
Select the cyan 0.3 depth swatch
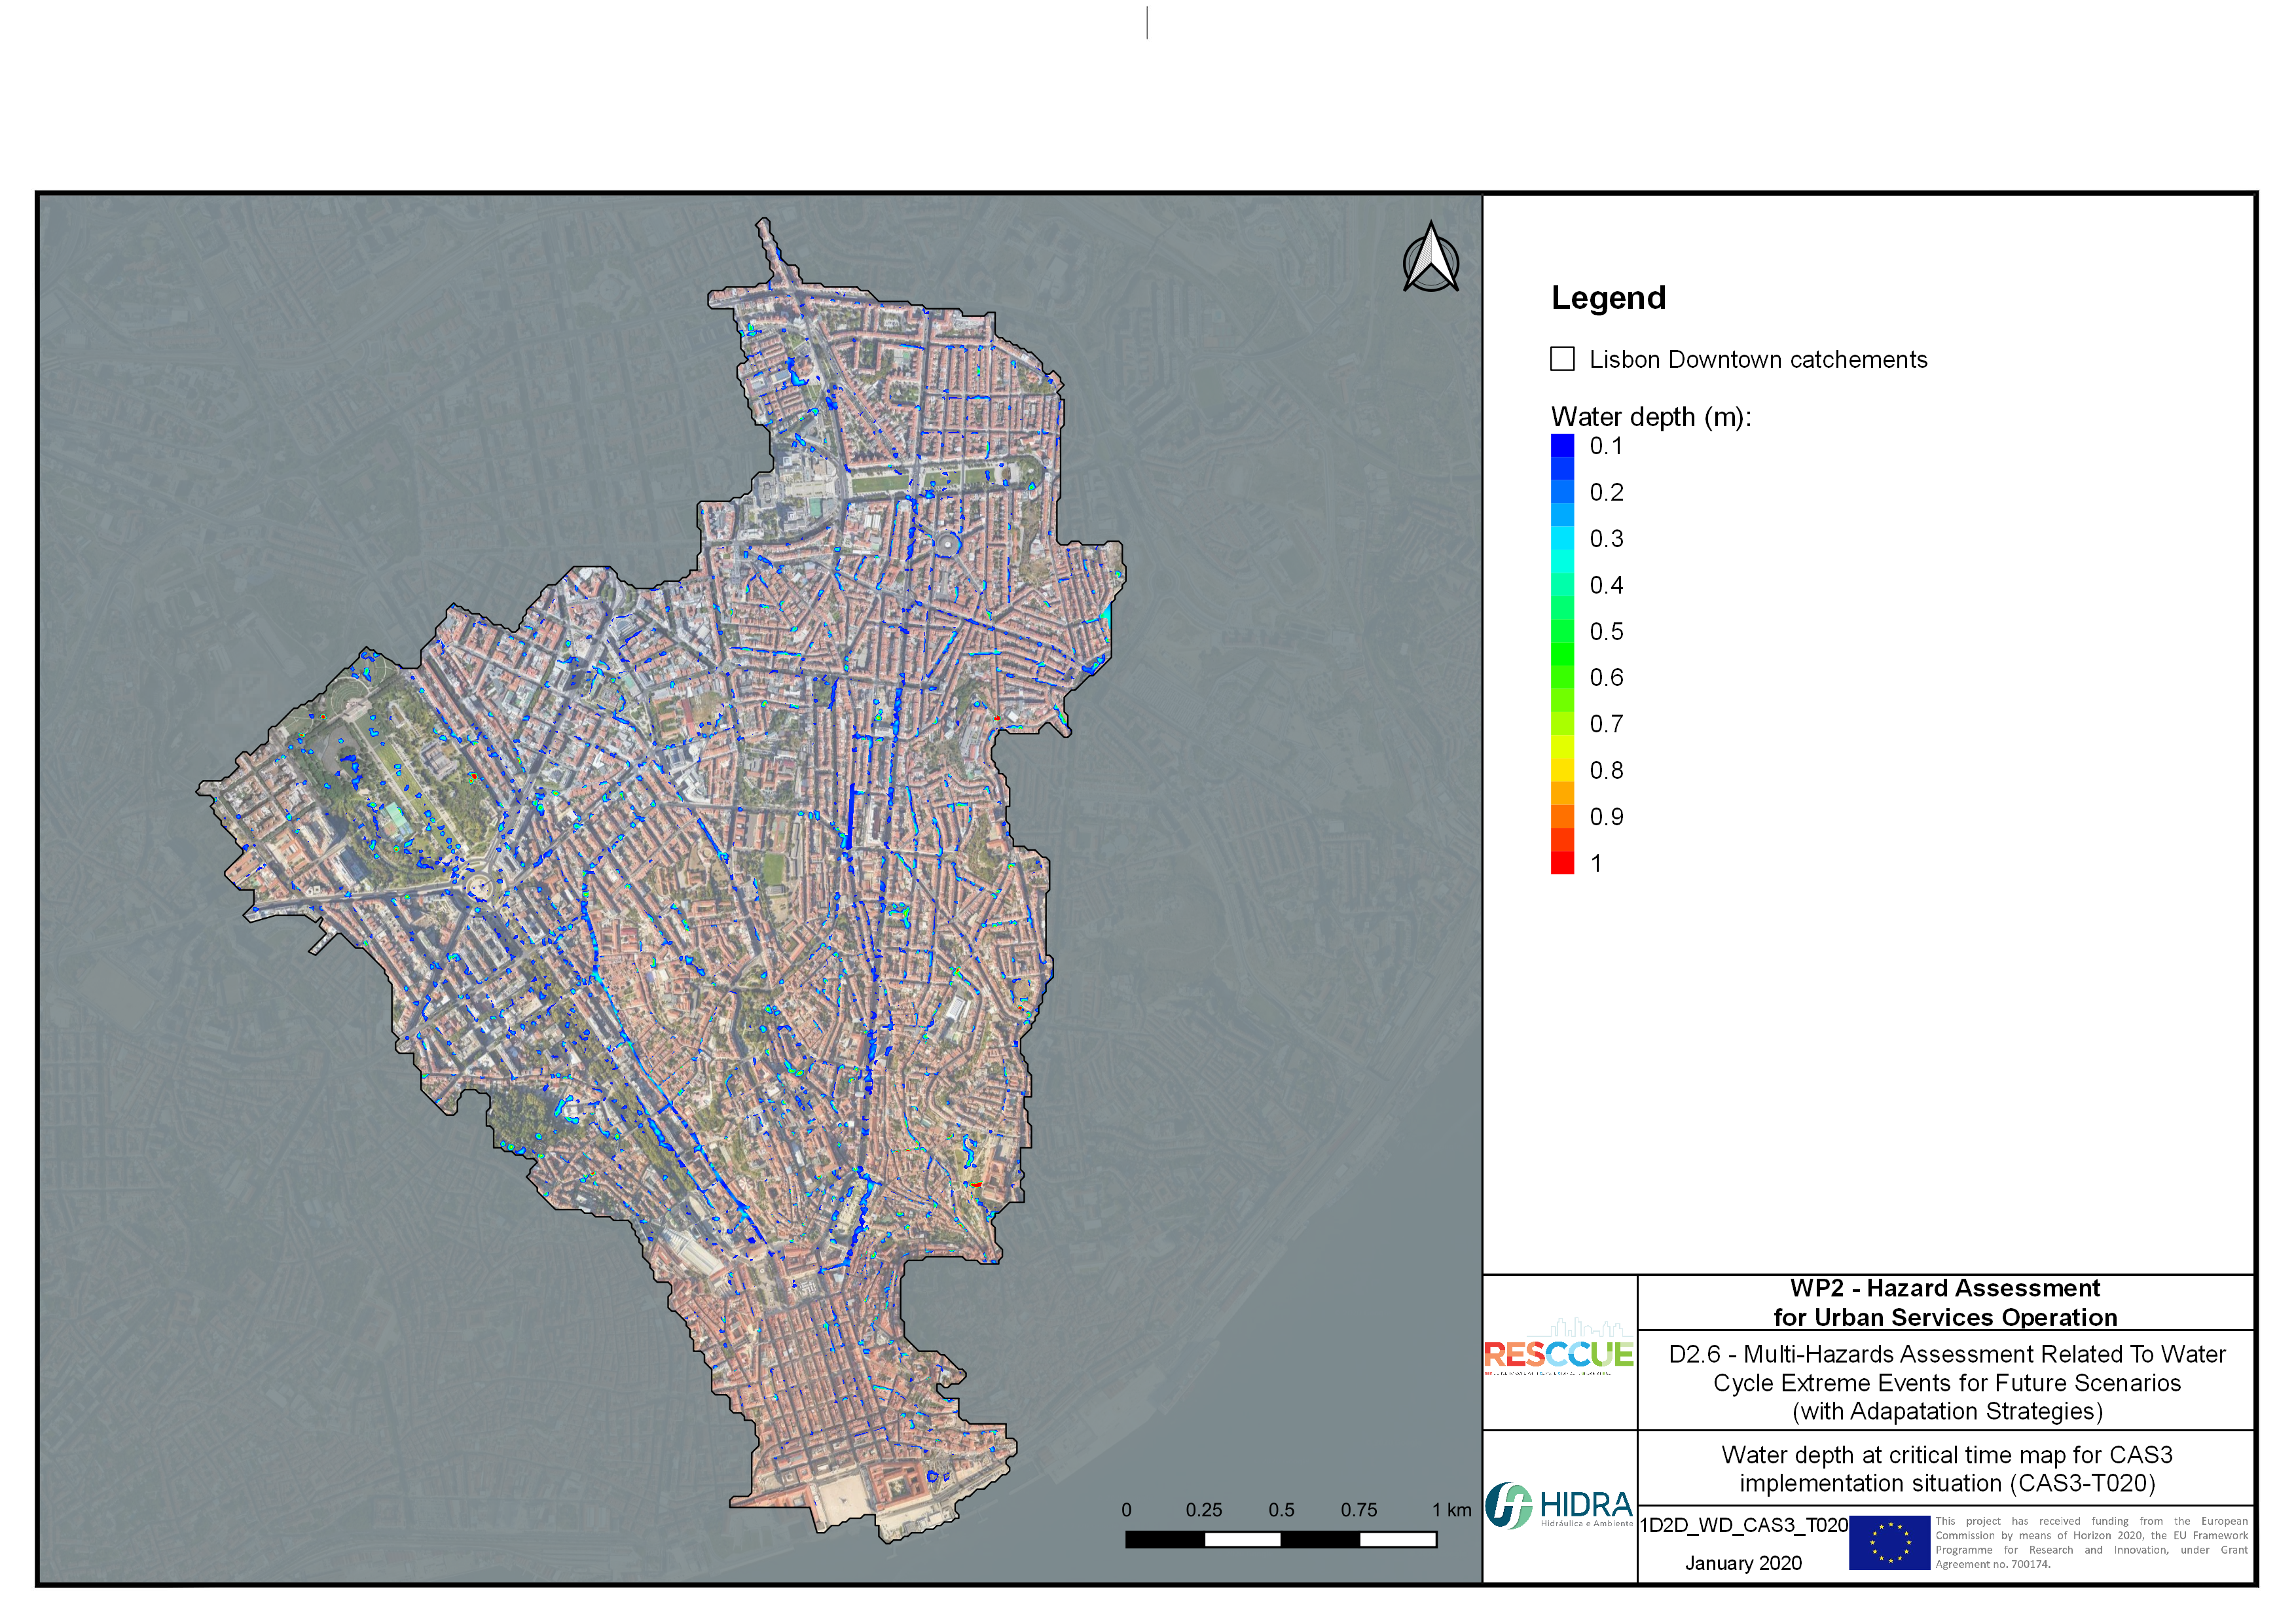click(1562, 539)
